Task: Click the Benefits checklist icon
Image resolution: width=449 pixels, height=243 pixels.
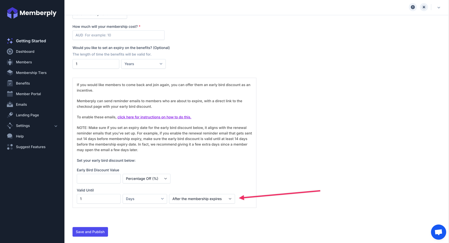Action: (10, 83)
